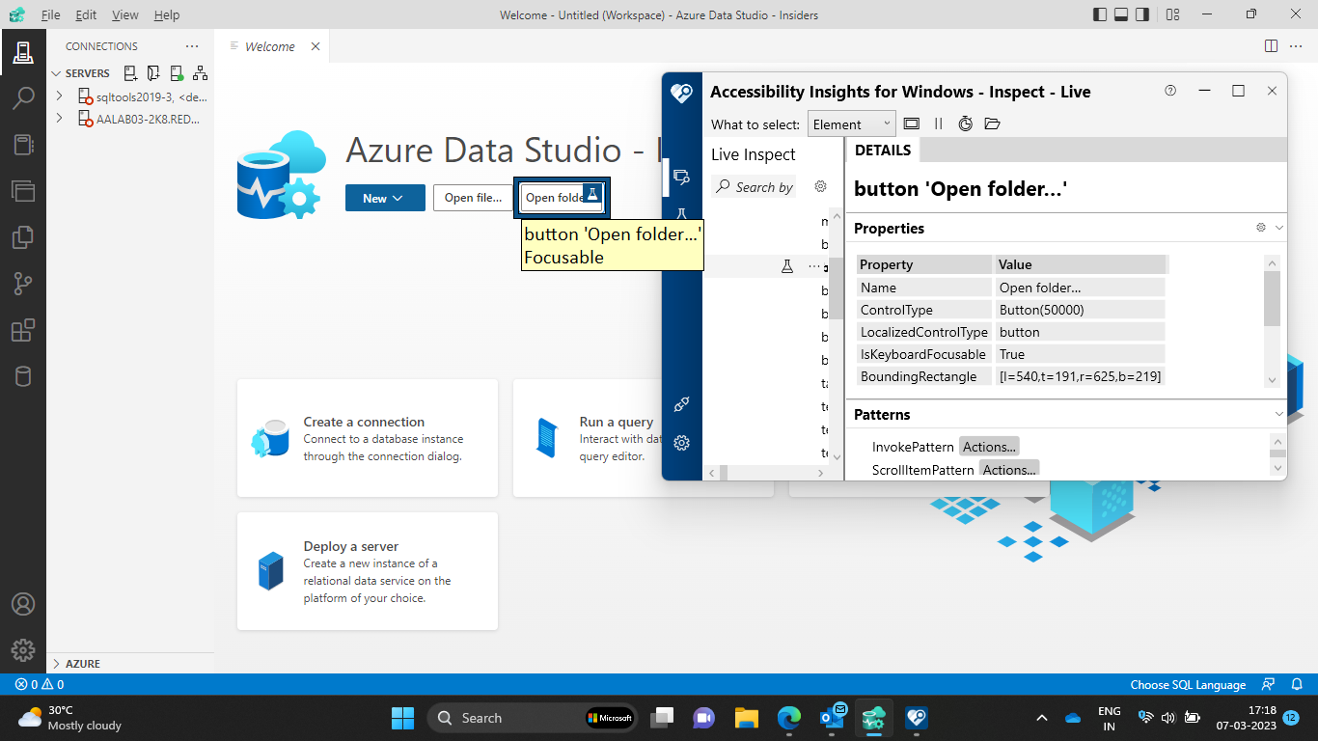Select the Search icon in the activity bar
1318x741 pixels.
tap(23, 96)
